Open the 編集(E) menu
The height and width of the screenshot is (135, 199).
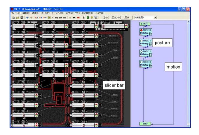click(x=26, y=13)
